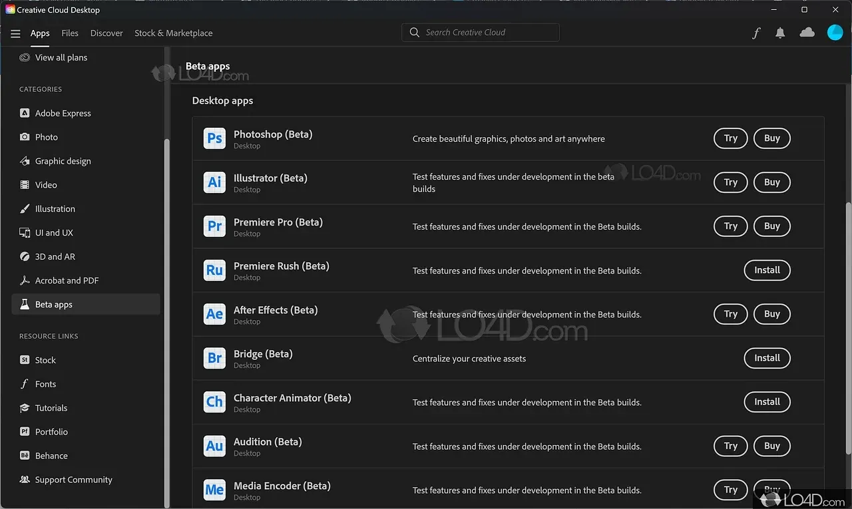This screenshot has width=852, height=509.
Task: Select the Acrobat and PDF category
Action: pyautogui.click(x=86, y=281)
